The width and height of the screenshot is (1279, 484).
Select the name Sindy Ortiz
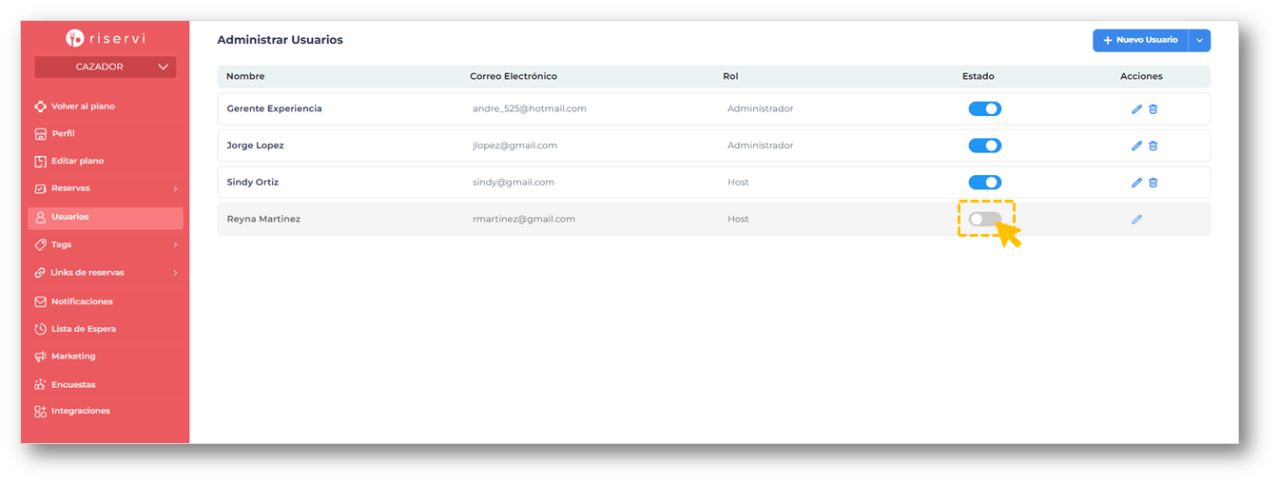[x=253, y=183]
